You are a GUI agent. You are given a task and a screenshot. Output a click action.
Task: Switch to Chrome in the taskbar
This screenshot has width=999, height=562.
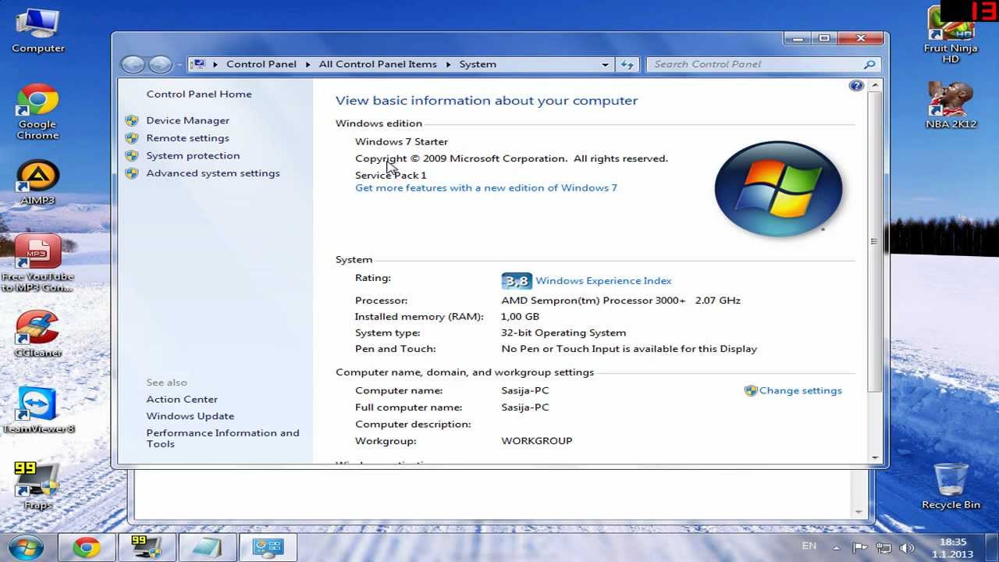86,547
